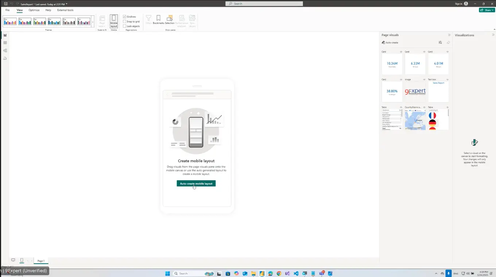Select the 10.34M Total Sales card thumbnail
This screenshot has height=277, width=496.
[392, 64]
